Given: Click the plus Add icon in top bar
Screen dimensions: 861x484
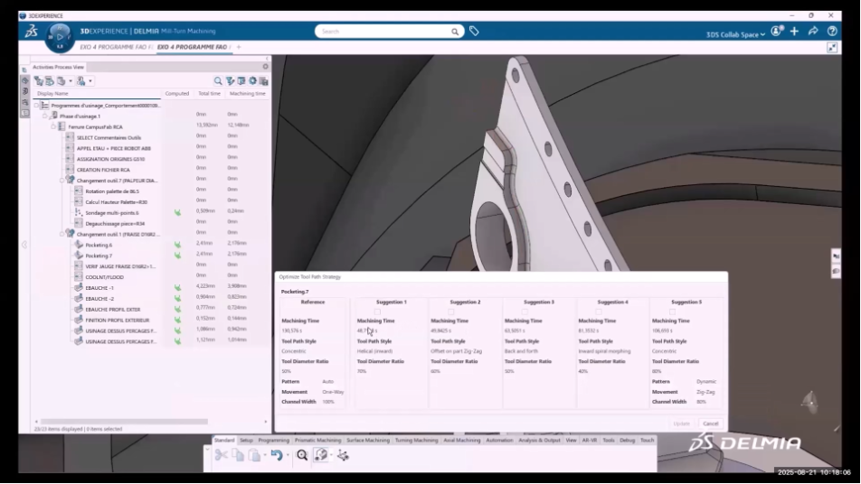Looking at the screenshot, I should [x=795, y=32].
